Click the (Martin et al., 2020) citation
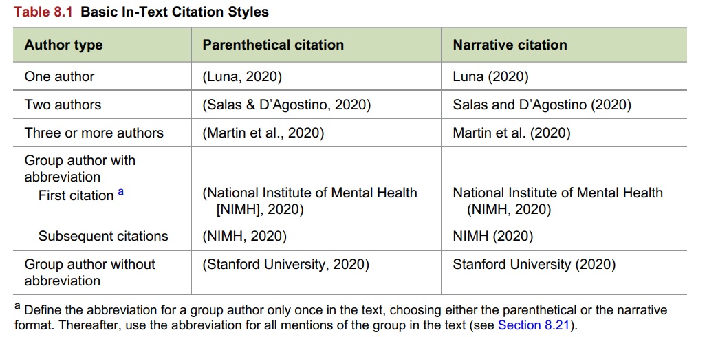Screen dimensions: 707x337 [x=263, y=133]
